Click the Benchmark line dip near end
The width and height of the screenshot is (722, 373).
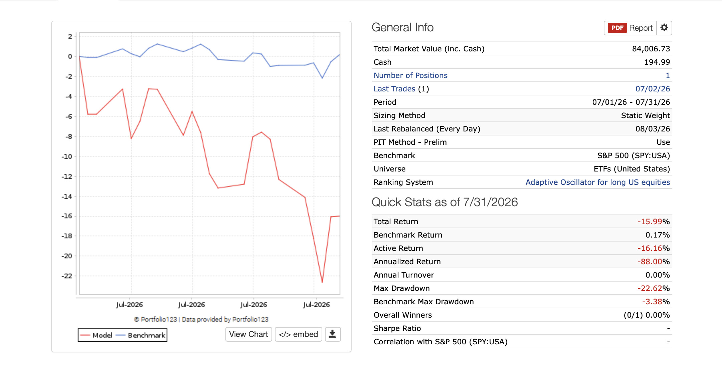coord(322,78)
